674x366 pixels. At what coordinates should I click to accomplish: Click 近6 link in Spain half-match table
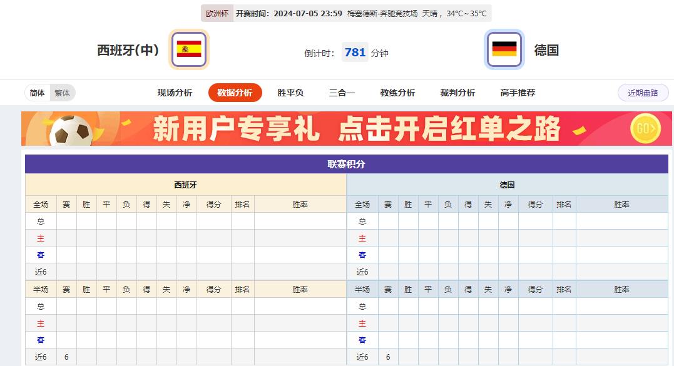(41, 357)
